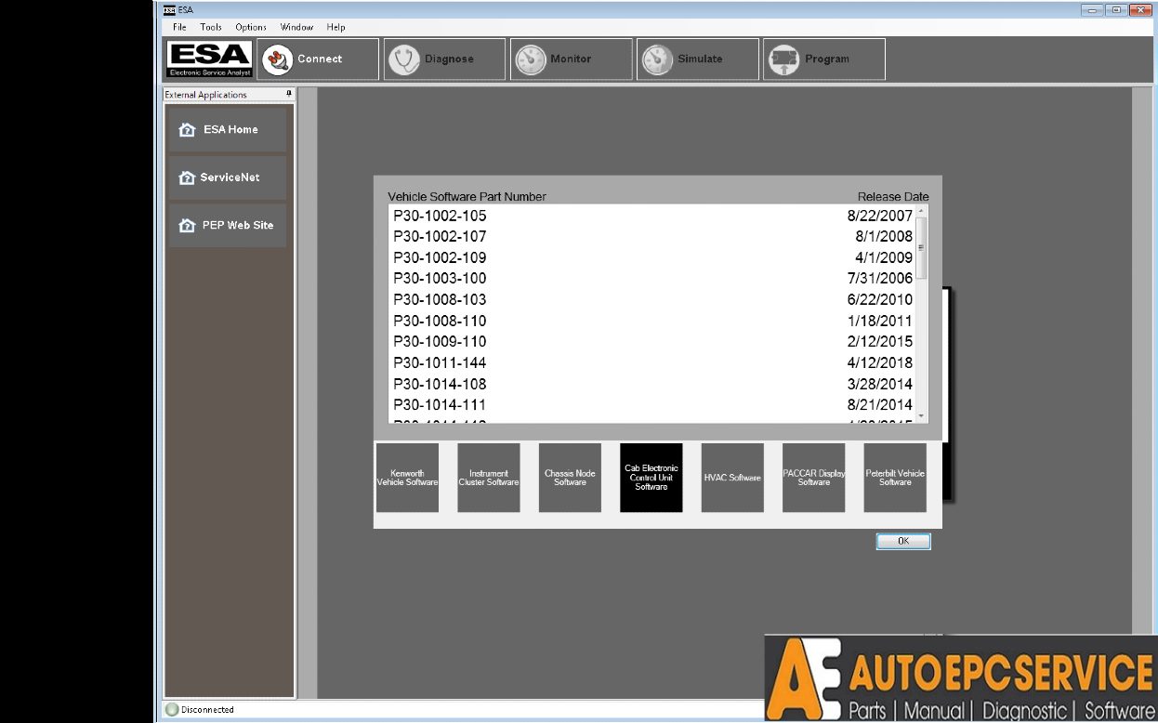The width and height of the screenshot is (1158, 723).
Task: Open the Program tool
Action: [823, 59]
